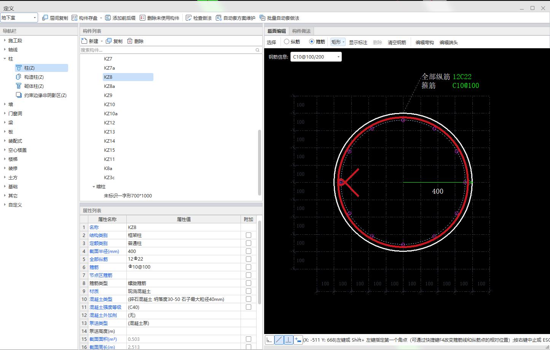Click the 全部纵筋 property name link
This screenshot has width=550, height=350.
coord(99,259)
